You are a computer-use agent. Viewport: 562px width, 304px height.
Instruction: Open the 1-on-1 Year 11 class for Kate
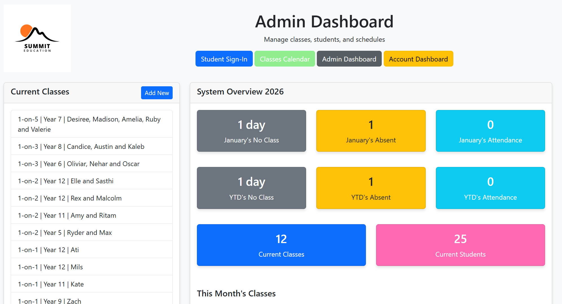91,284
